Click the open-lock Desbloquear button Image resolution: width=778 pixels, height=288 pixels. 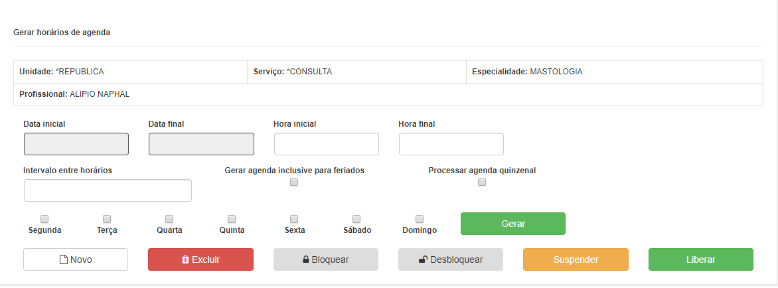(451, 259)
